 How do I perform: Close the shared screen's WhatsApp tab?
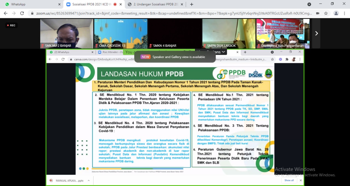(92, 52)
